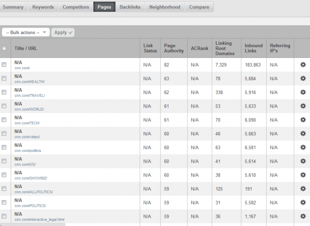
Task: Open the cnn.com/ URL link
Action: (x=22, y=68)
